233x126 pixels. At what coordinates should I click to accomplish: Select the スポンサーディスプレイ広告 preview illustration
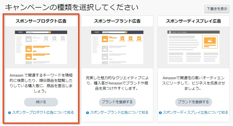(x=194, y=47)
